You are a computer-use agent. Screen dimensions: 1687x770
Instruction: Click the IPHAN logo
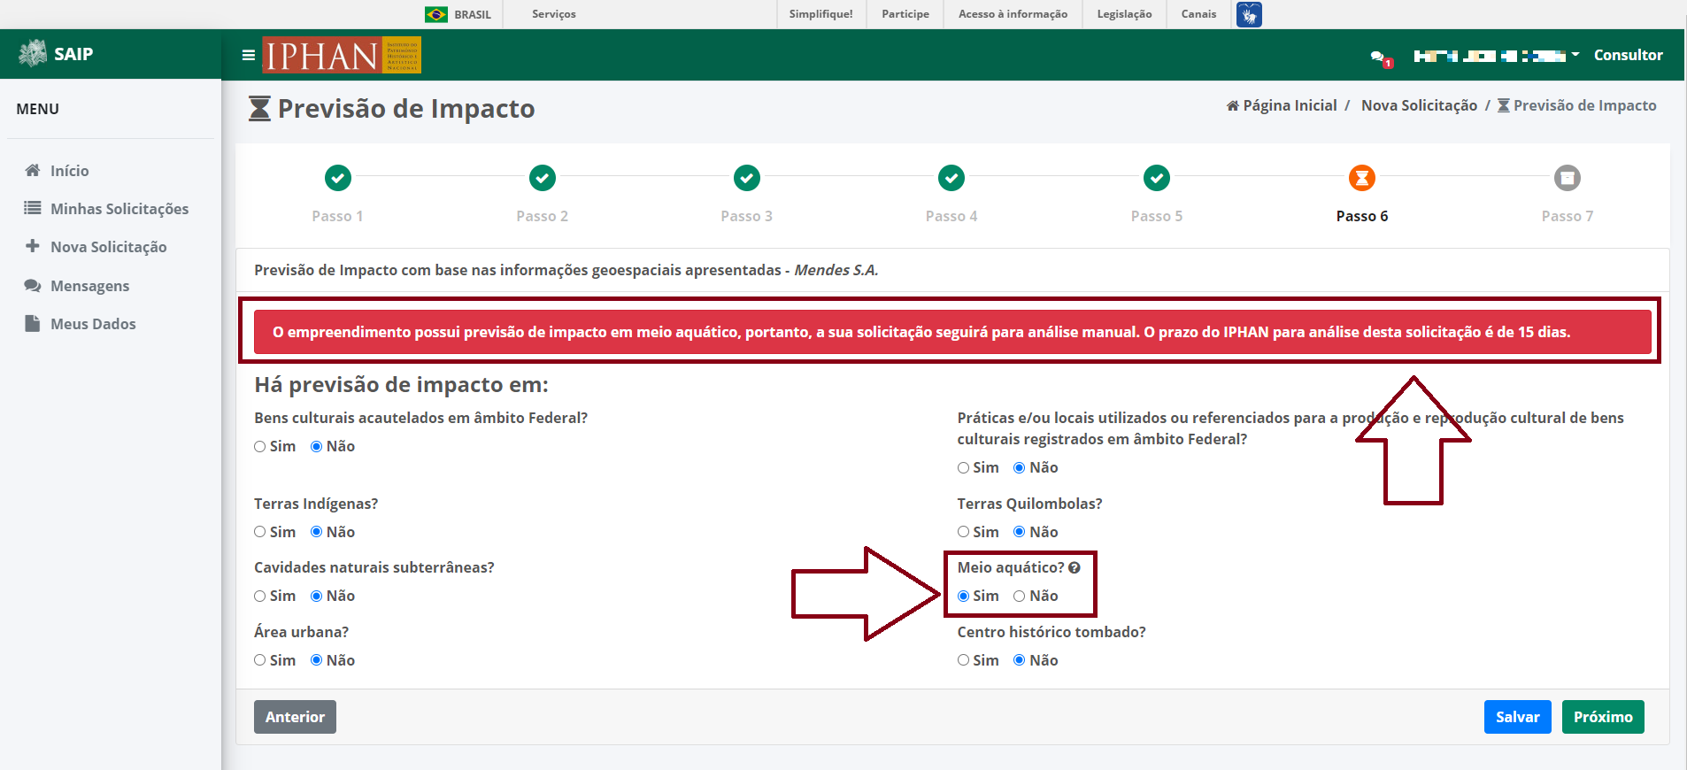pyautogui.click(x=342, y=55)
